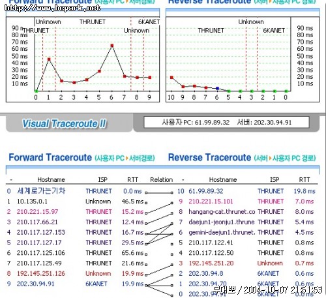Image resolution: width=326 pixels, height=298 pixels.
Task: Click the 65 ms peak point at forward hop 6
Action: click(112, 46)
